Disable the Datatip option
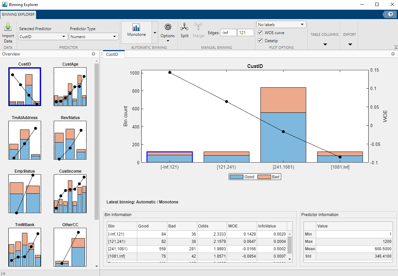The height and width of the screenshot is (276, 398). 260,40
